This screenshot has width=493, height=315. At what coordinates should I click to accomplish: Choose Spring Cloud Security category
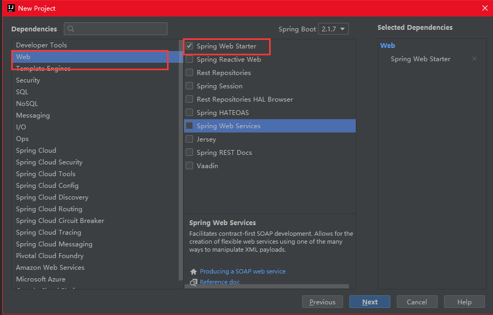click(x=95, y=162)
